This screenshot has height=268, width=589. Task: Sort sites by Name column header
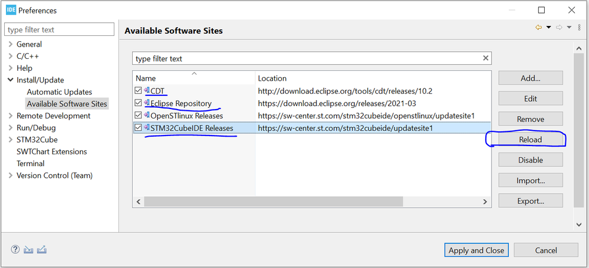pyautogui.click(x=194, y=78)
